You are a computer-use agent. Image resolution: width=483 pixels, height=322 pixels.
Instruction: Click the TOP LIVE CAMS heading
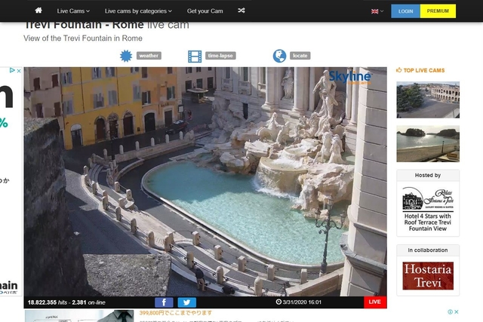(424, 70)
